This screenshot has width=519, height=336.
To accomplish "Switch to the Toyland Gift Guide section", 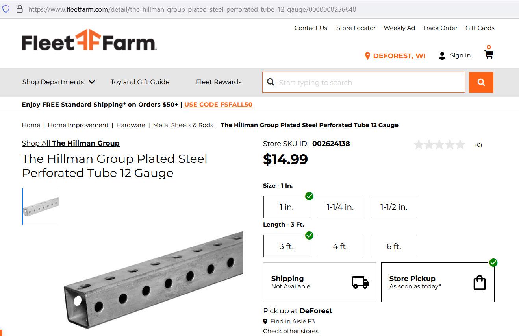I will 140,82.
